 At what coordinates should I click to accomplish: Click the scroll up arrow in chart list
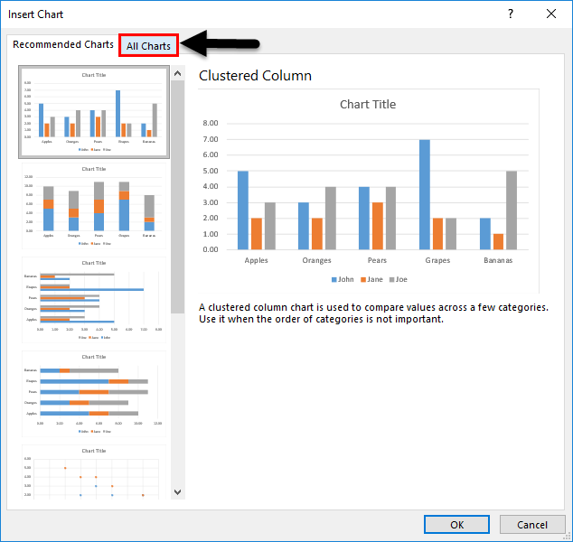(178, 73)
